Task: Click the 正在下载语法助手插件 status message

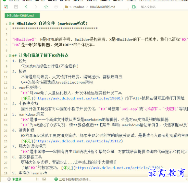Action: tap(75, 179)
